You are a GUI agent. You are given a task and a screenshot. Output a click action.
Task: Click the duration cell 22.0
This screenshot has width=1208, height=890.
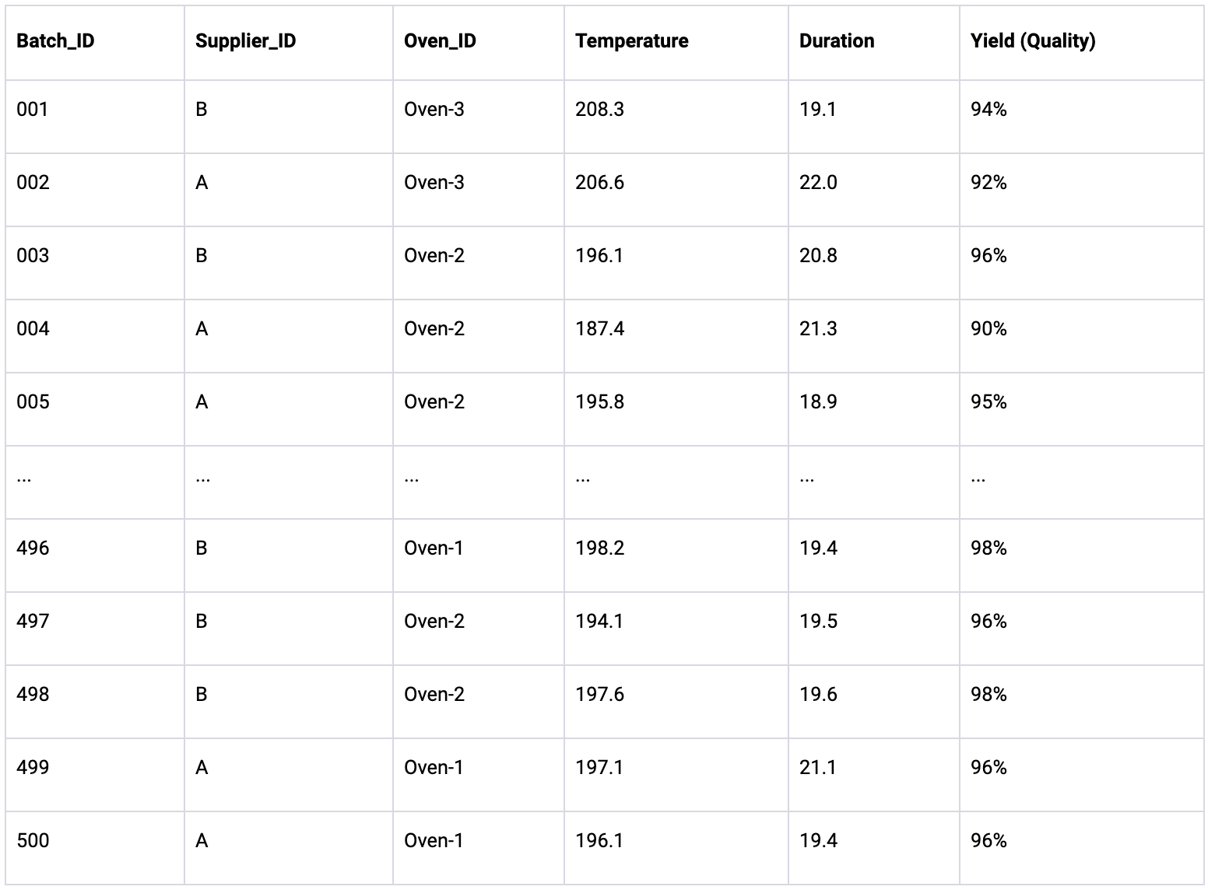(818, 183)
